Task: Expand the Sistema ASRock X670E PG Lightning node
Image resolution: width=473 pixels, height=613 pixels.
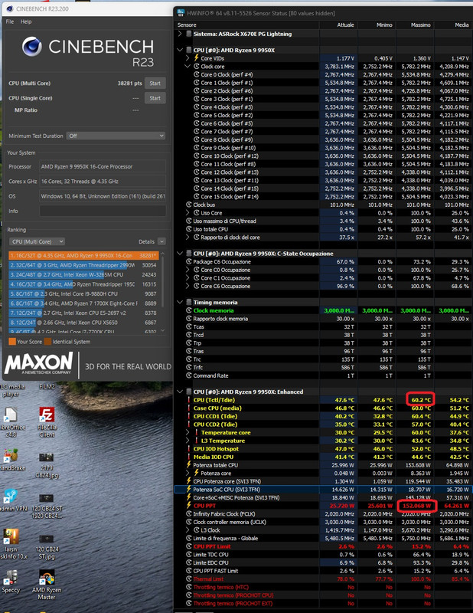Action: (180, 34)
